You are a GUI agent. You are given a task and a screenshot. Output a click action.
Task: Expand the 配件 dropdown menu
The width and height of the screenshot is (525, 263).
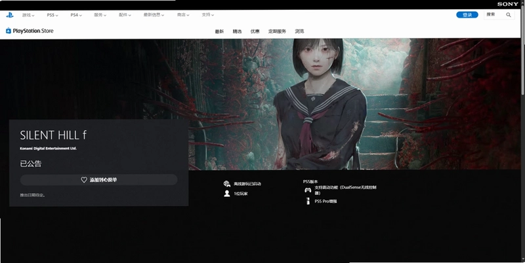pyautogui.click(x=125, y=15)
